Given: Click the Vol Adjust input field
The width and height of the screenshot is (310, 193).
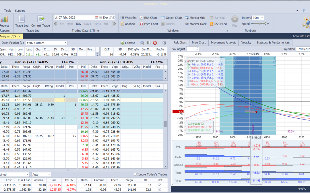Looking at the screenshot, I should click(191, 49).
